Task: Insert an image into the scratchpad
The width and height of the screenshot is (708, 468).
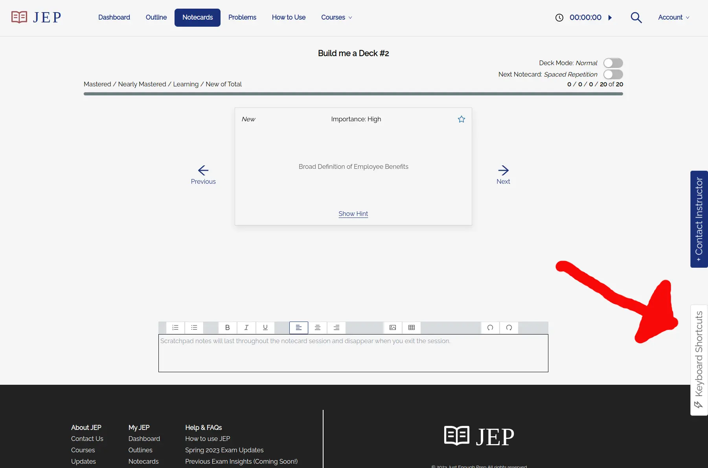Action: pos(392,327)
